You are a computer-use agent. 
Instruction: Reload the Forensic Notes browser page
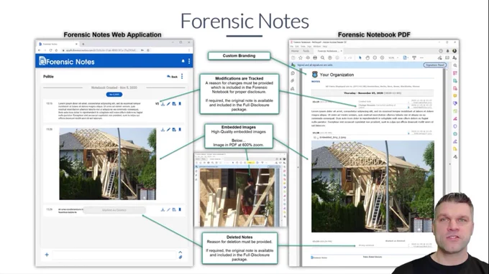coord(50,50)
